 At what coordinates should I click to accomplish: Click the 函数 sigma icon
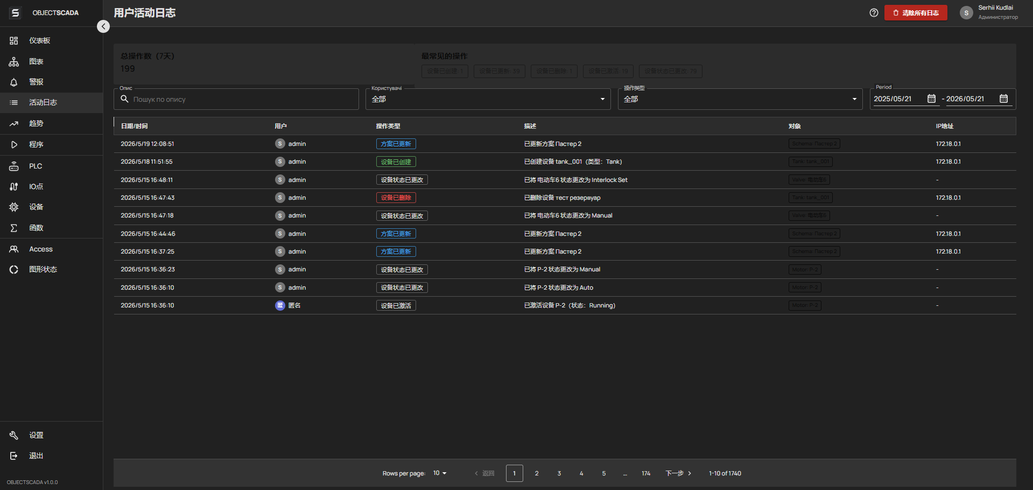(14, 228)
